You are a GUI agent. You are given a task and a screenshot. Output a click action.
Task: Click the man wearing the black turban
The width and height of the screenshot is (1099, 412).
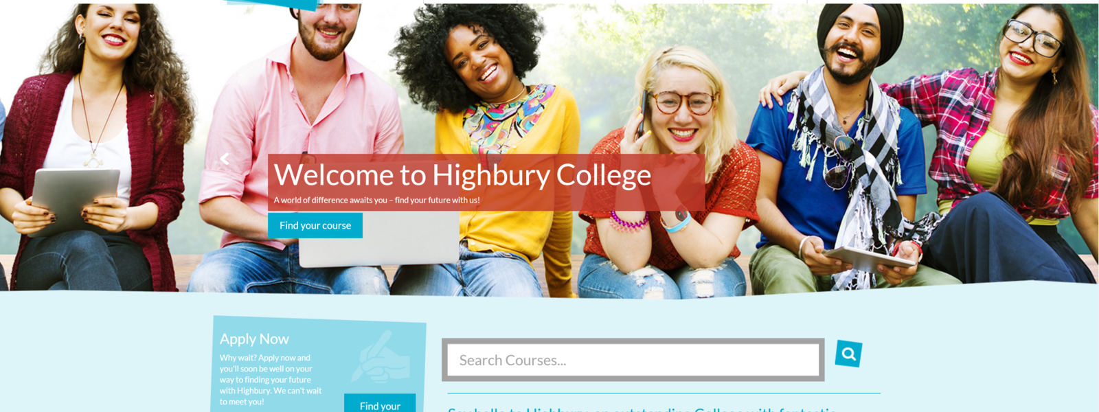[845, 151]
